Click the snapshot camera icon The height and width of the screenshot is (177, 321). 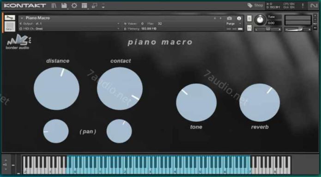coord(230,18)
